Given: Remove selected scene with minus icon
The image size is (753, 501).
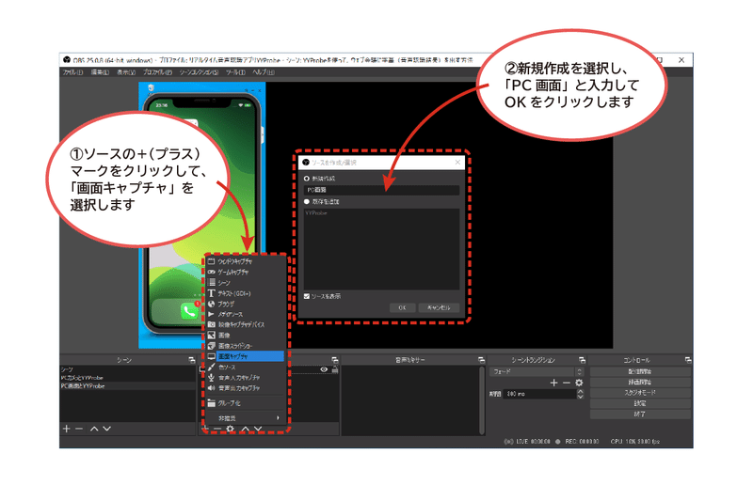Looking at the screenshot, I should (x=79, y=429).
